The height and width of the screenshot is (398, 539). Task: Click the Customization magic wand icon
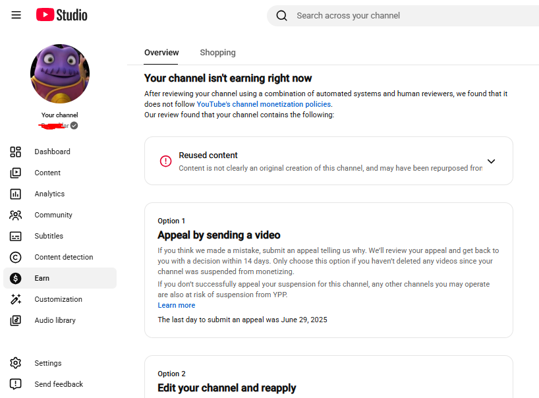click(15, 299)
